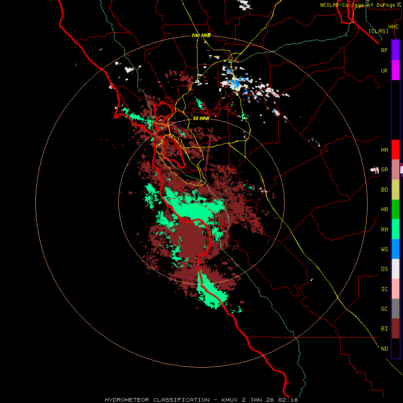Click the HHC product code label
403x403 pixels.
394,27
